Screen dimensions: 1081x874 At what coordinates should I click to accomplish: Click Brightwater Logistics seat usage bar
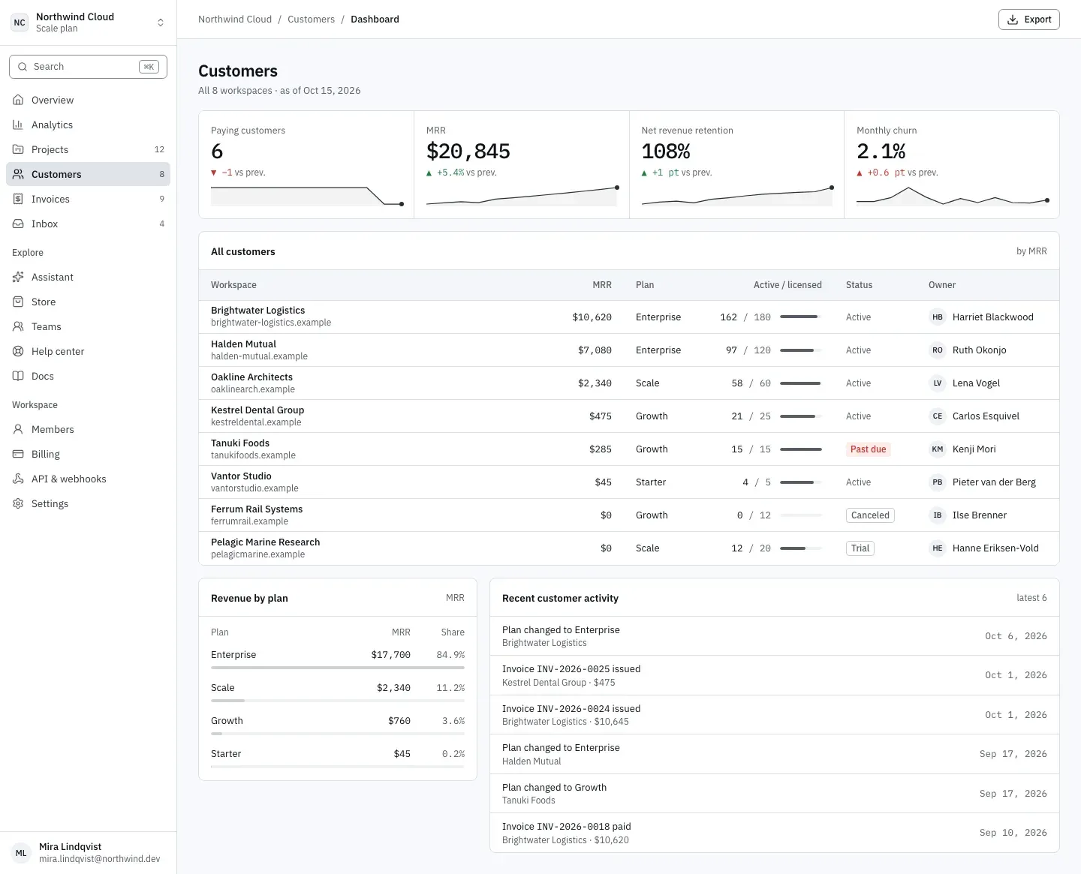801,317
